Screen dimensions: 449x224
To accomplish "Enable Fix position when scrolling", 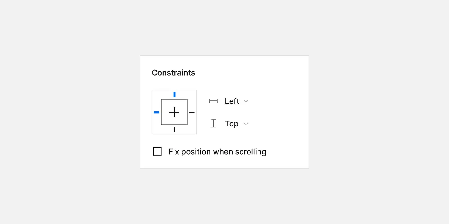I will (x=157, y=151).
